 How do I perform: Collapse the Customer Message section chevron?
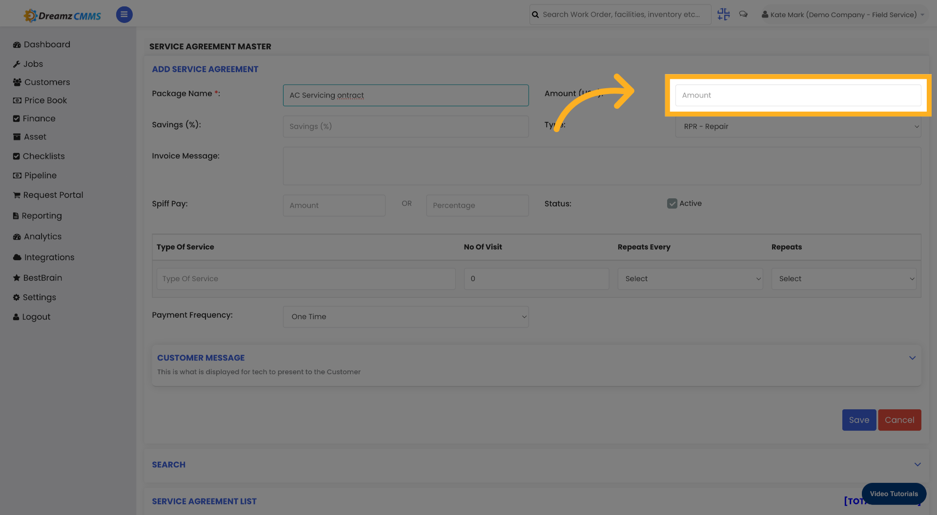point(913,358)
